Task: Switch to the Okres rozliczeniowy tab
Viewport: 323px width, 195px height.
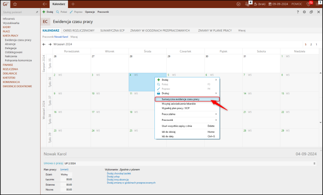Action: point(80,30)
